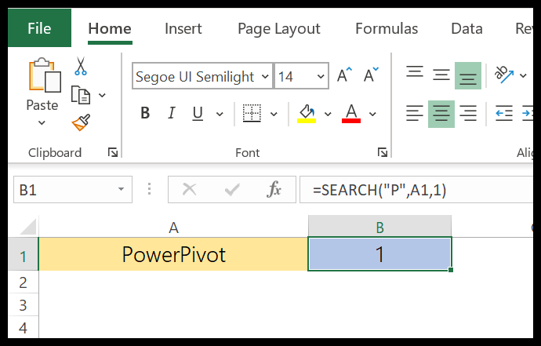The width and height of the screenshot is (541, 346).
Task: Open Clipboard group dialog launcher
Action: point(113,152)
